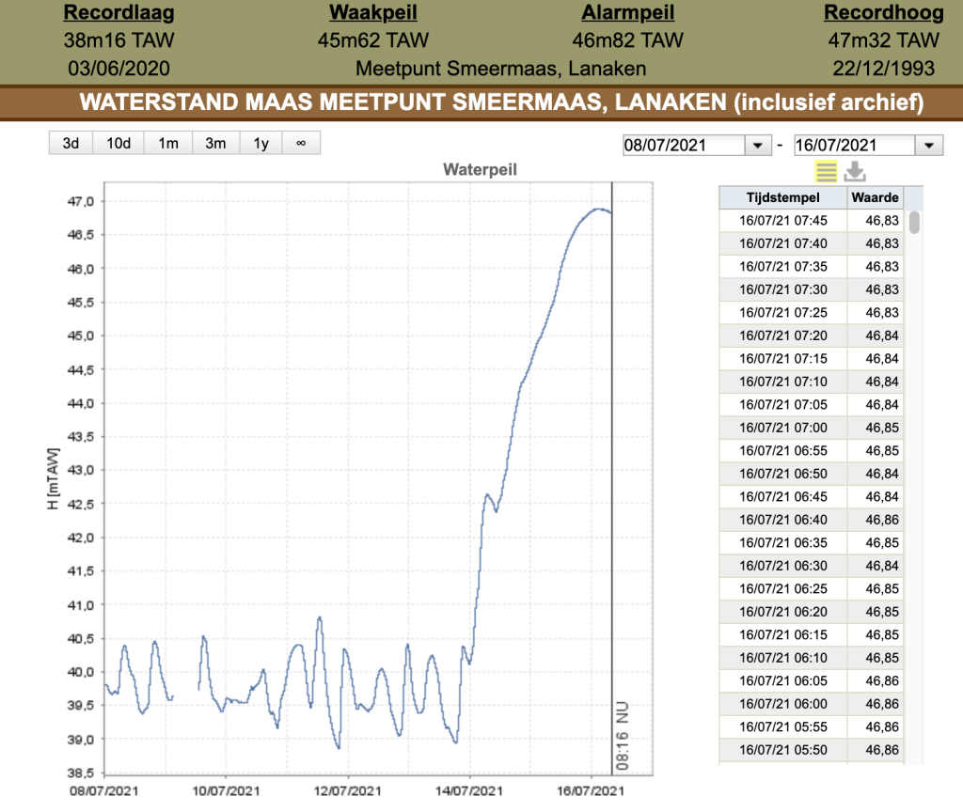The width and height of the screenshot is (963, 812).
Task: Open the end date dropdown arrow
Action: (x=928, y=146)
